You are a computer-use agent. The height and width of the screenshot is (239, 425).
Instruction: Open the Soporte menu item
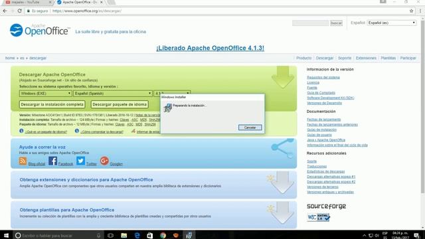tap(345, 58)
